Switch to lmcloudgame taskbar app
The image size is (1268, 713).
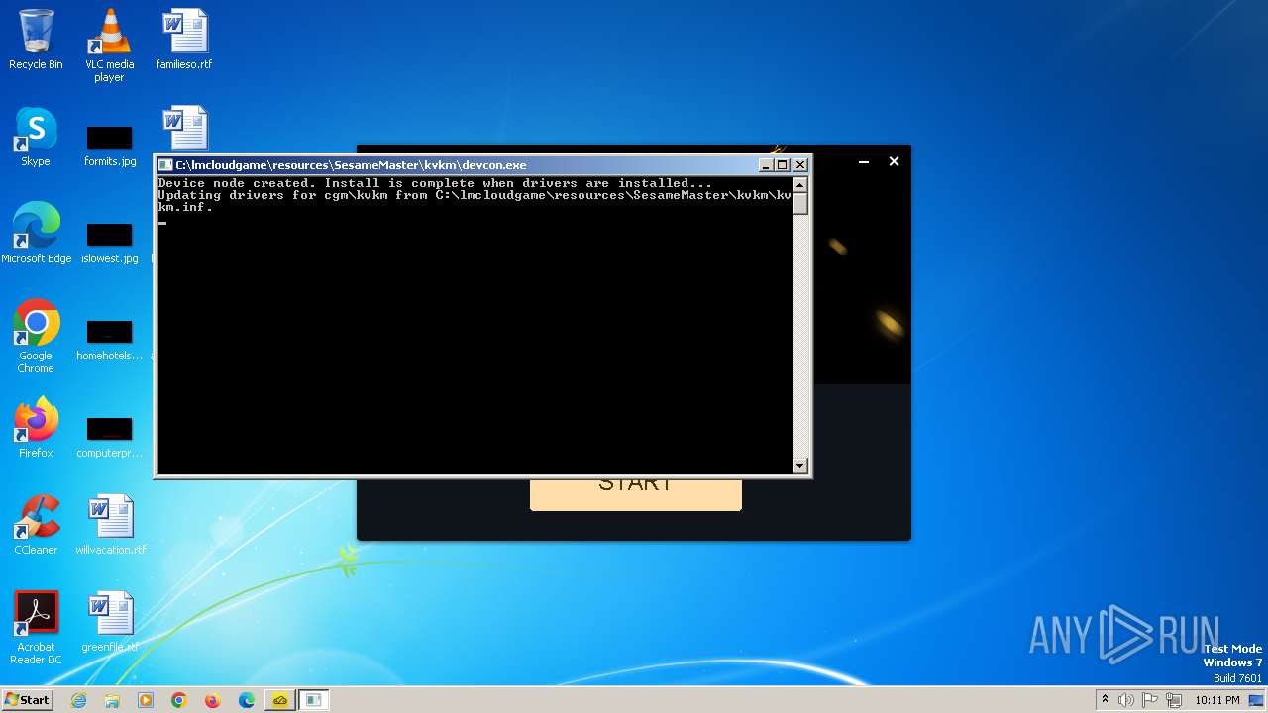pyautogui.click(x=280, y=700)
